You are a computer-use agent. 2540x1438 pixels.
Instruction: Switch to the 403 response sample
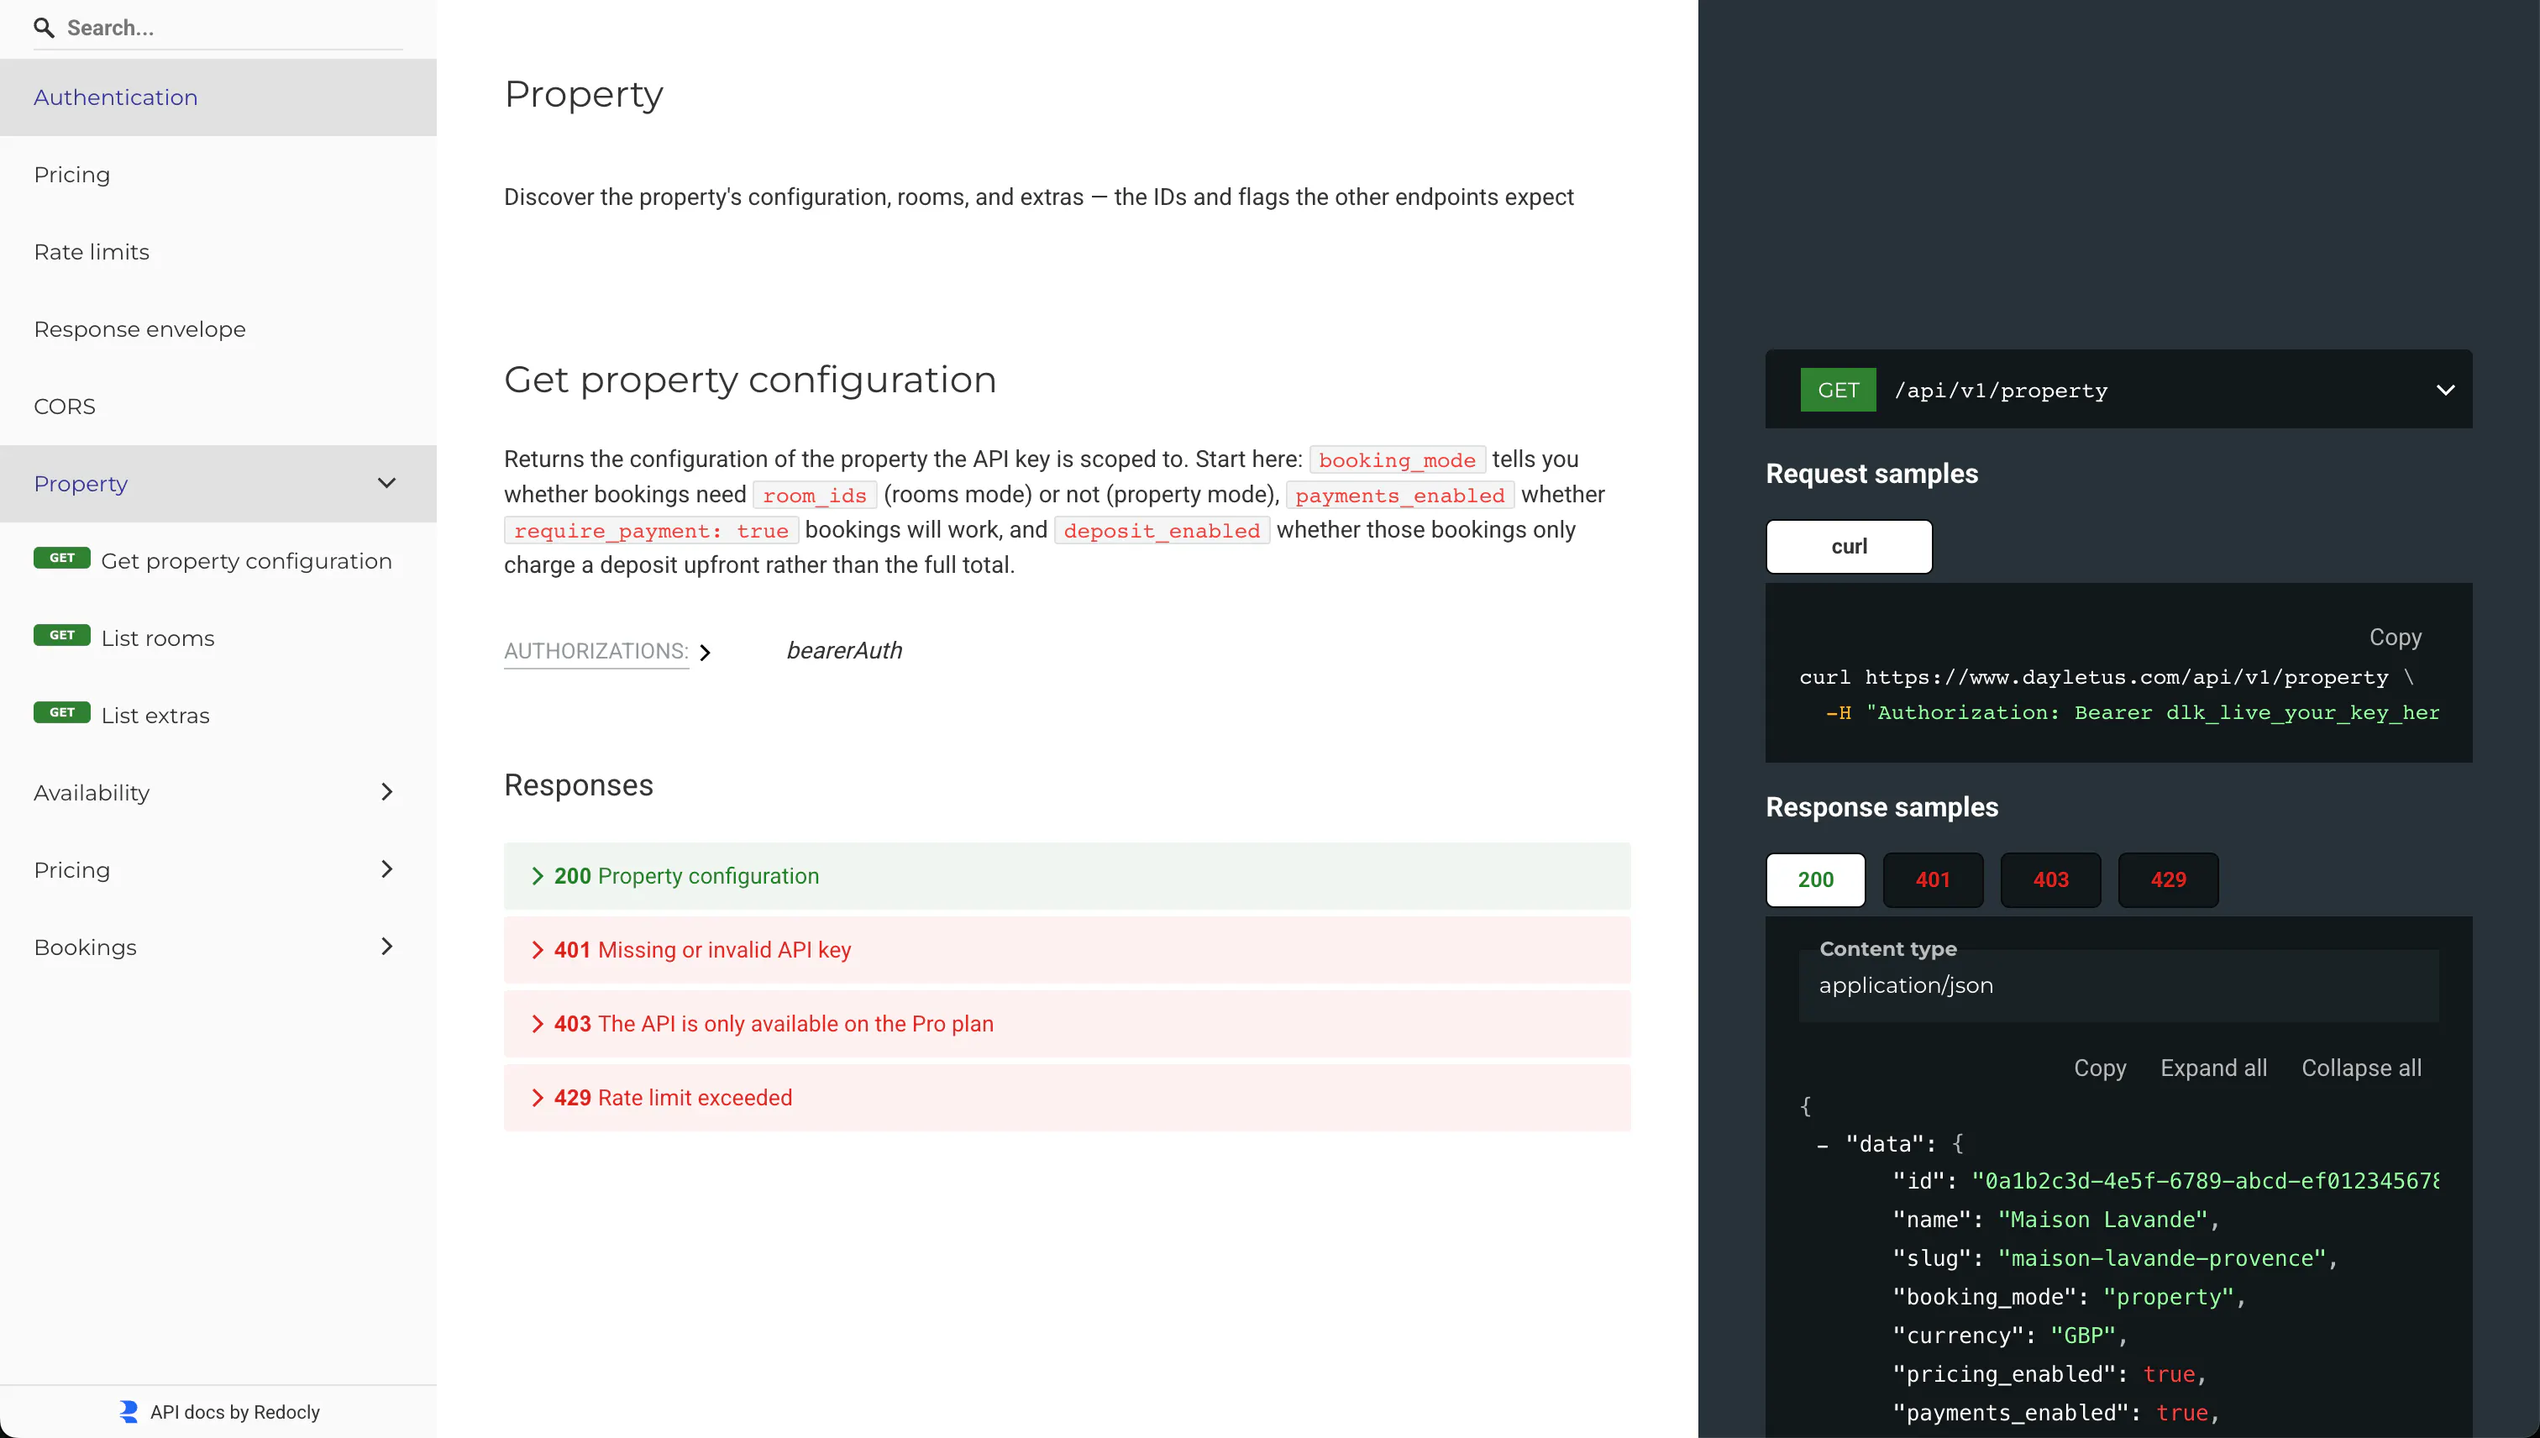pyautogui.click(x=2050, y=880)
